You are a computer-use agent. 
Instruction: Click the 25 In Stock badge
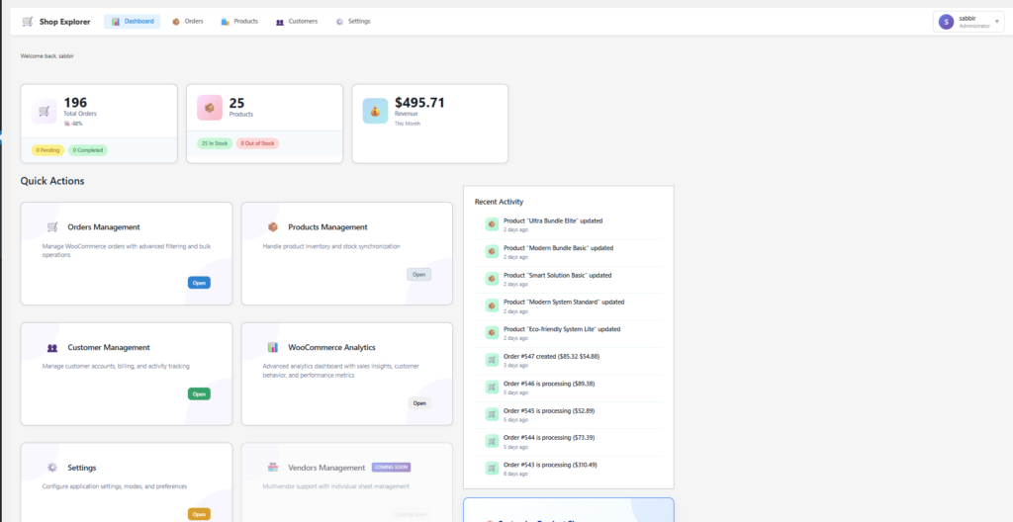tap(215, 143)
